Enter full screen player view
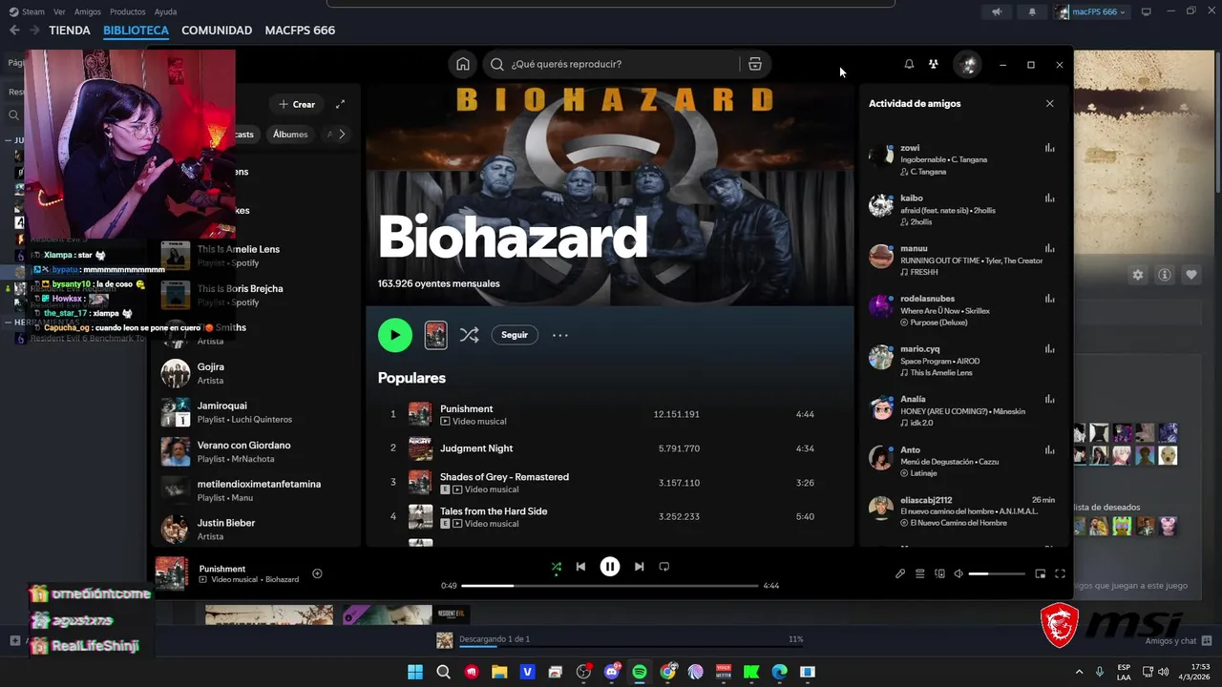The height and width of the screenshot is (687, 1222). click(1060, 573)
